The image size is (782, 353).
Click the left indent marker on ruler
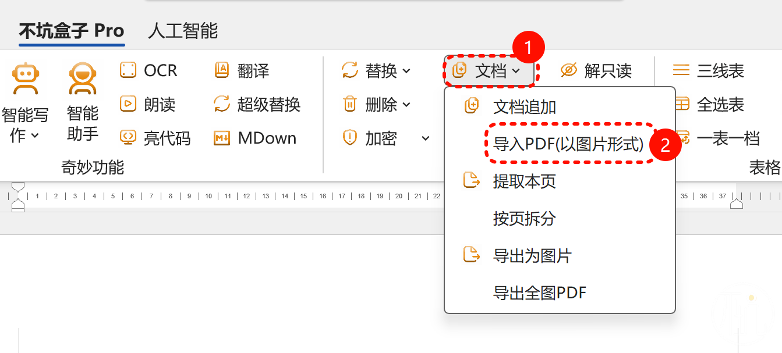(x=18, y=205)
